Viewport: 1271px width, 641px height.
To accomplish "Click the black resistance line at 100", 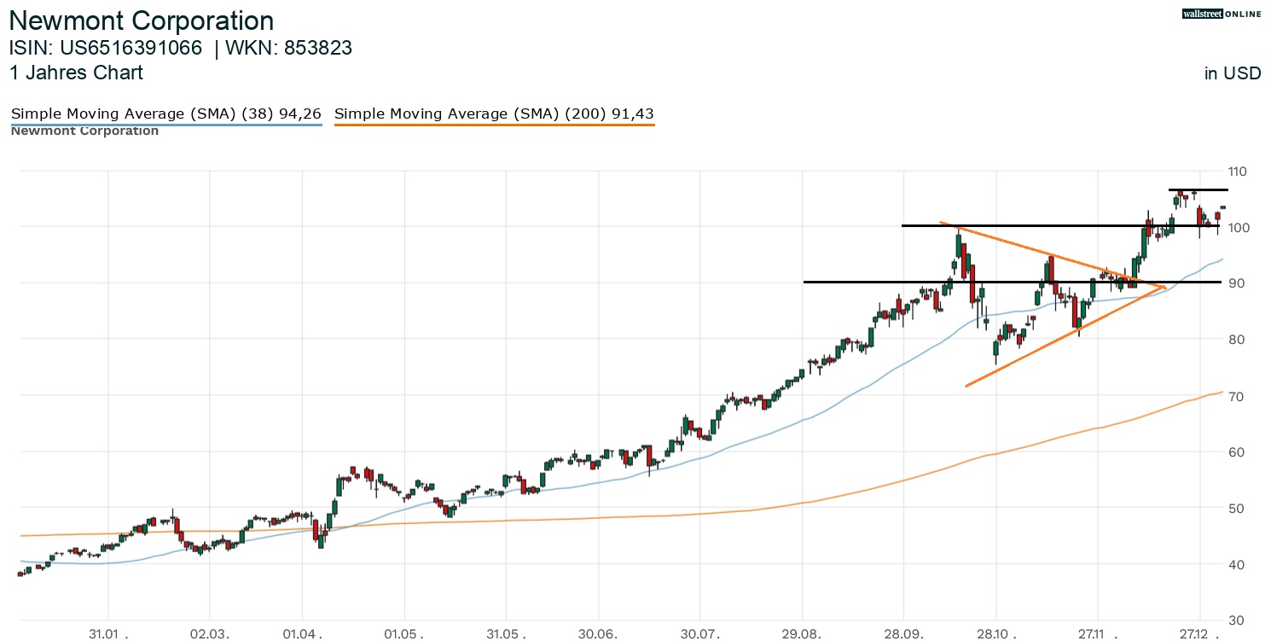I will click(1024, 225).
